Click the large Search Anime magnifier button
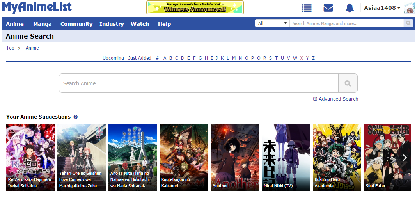Image resolution: width=417 pixels, height=197 pixels. pyautogui.click(x=348, y=83)
